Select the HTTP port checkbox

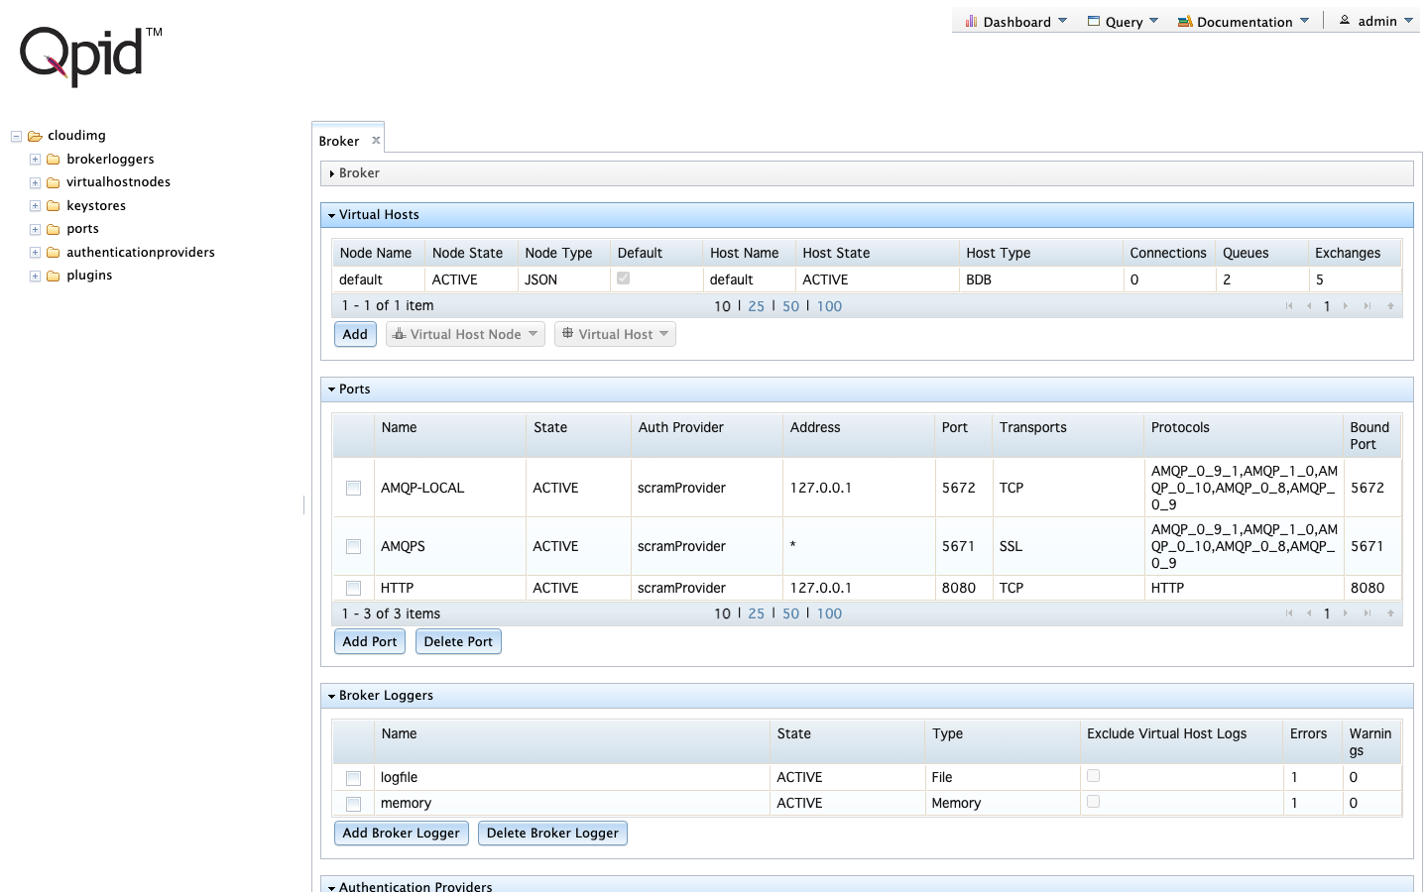point(353,588)
